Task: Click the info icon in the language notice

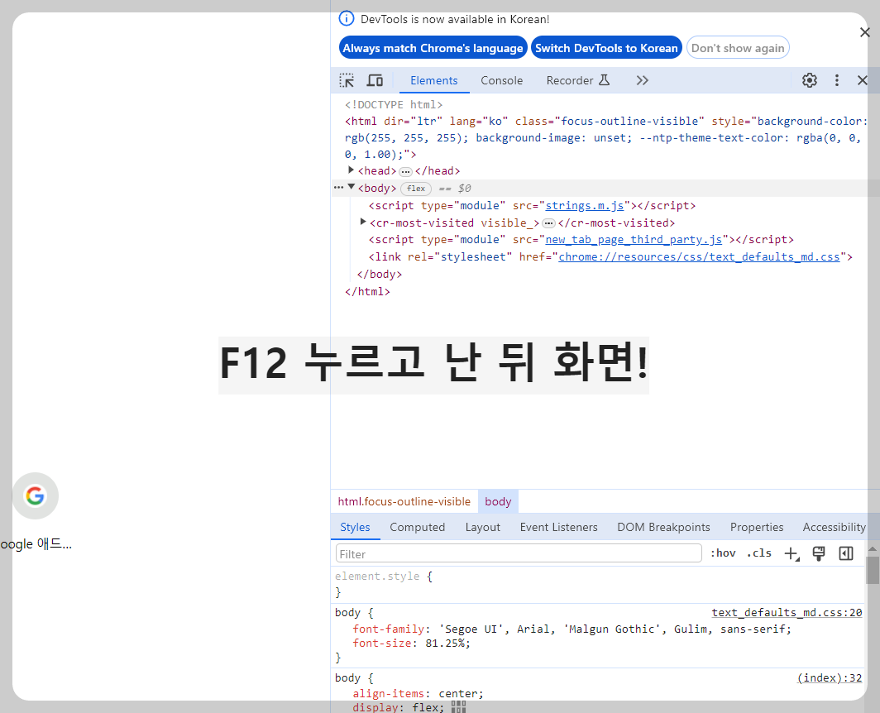Action: [347, 18]
